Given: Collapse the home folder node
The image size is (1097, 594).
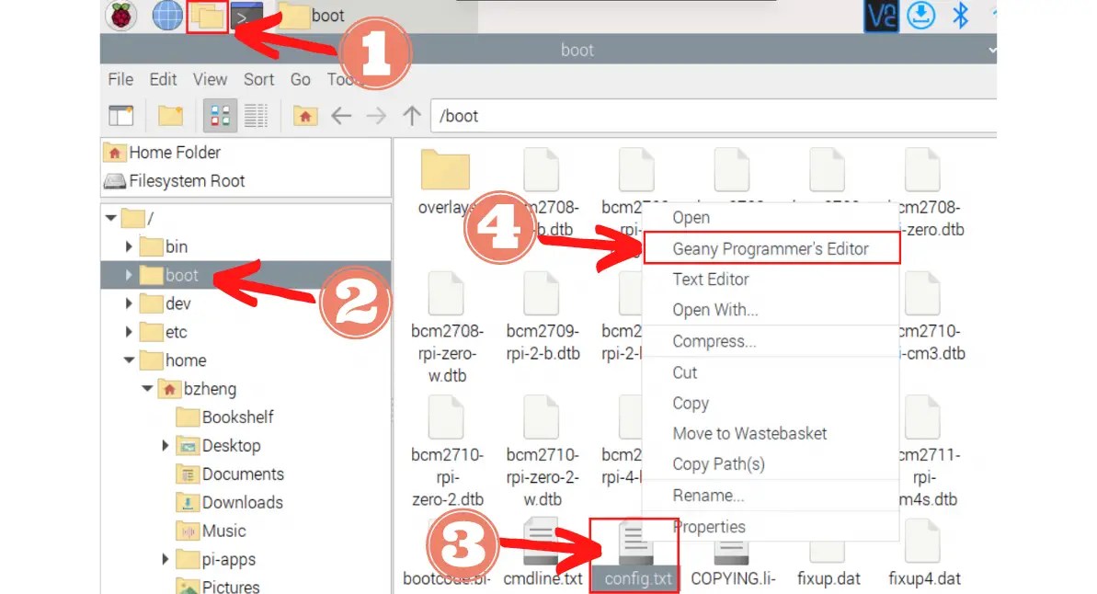Looking at the screenshot, I should click(129, 360).
